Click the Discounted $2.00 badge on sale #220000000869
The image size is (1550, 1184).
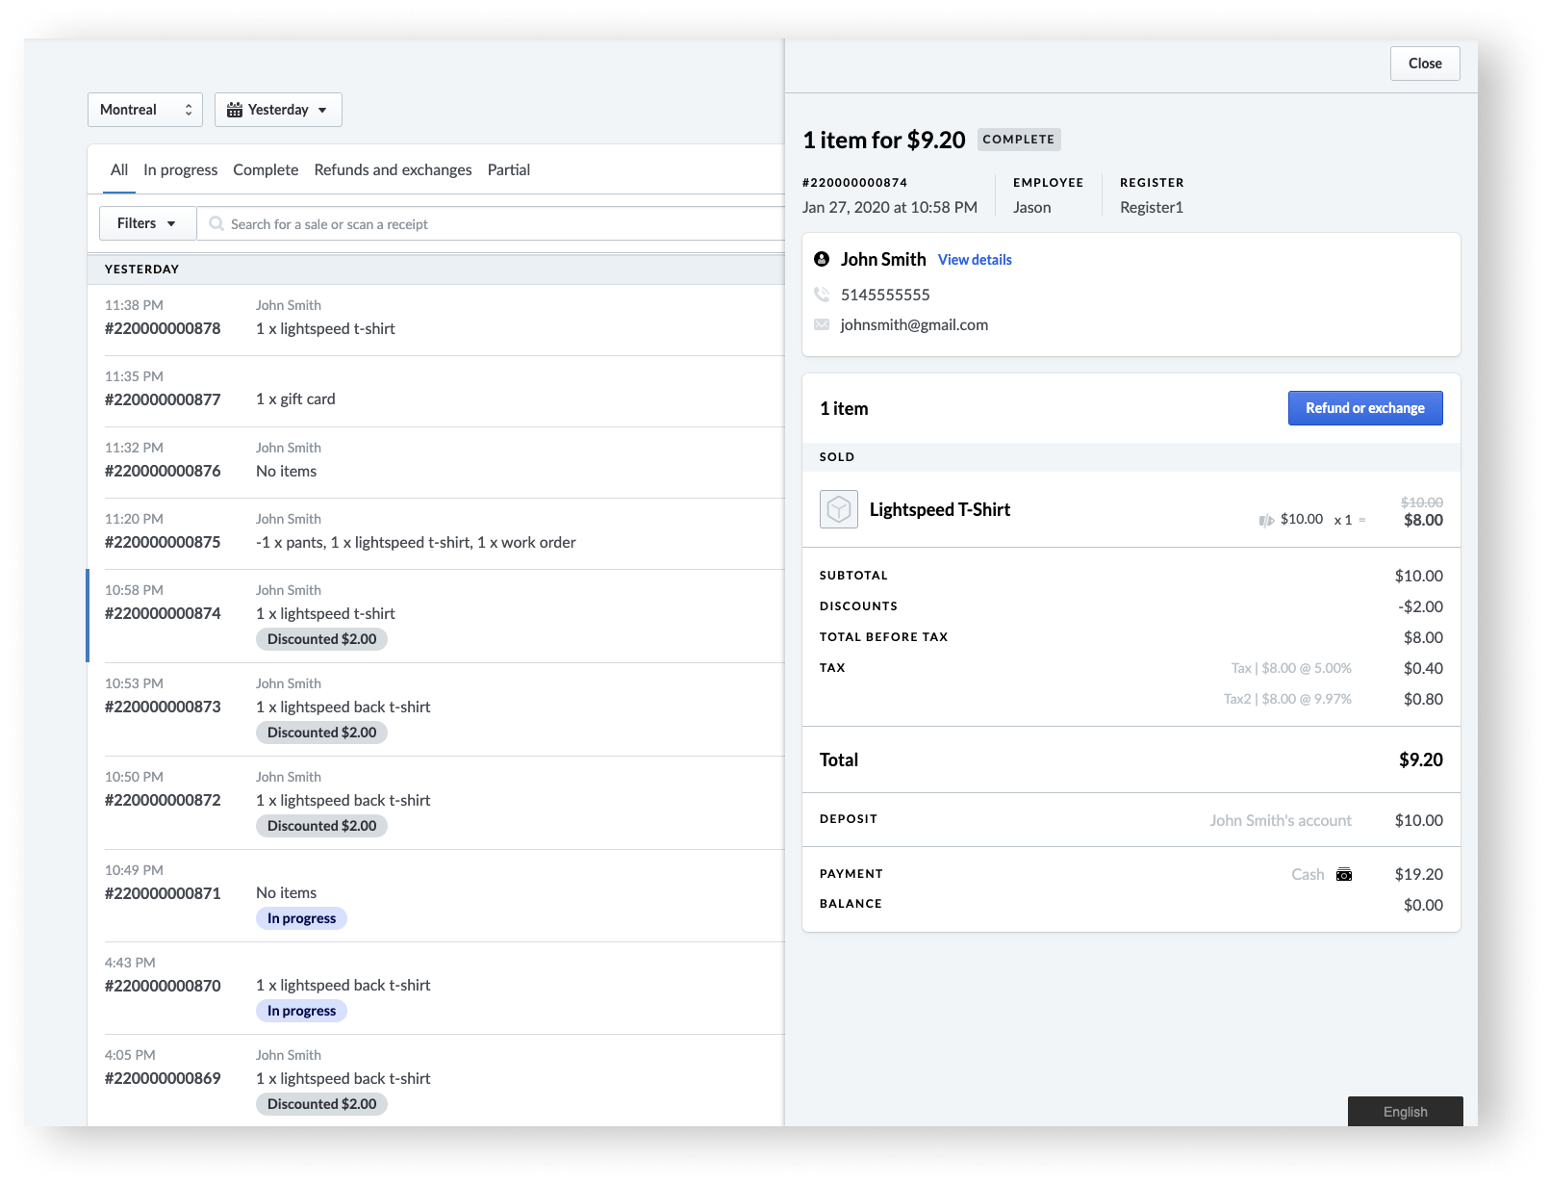pyautogui.click(x=321, y=1104)
